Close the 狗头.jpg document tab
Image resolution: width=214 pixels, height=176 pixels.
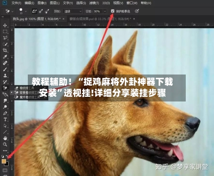coord(63,19)
